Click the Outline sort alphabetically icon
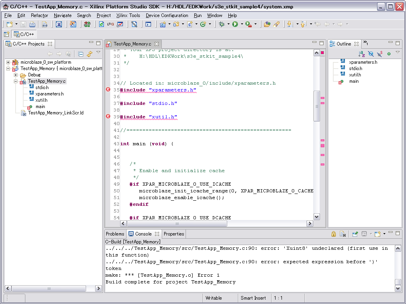The height and width of the screenshot is (304, 406). [x=362, y=54]
